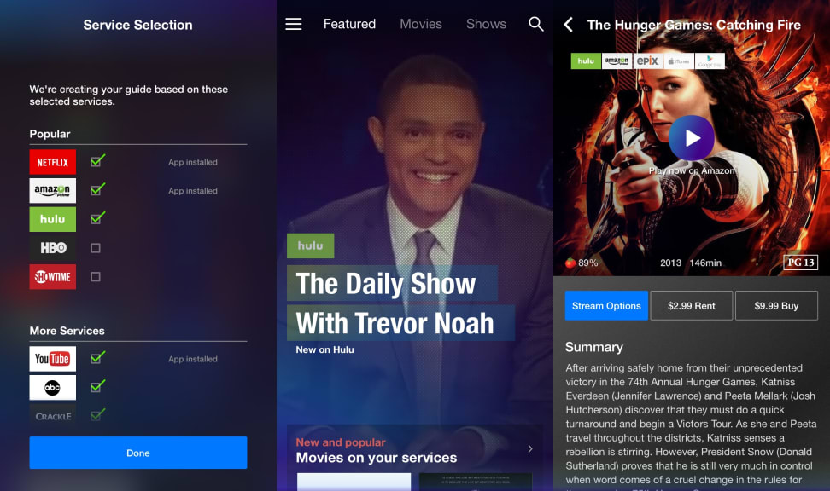Open The Daily Show title banner

tap(392, 283)
